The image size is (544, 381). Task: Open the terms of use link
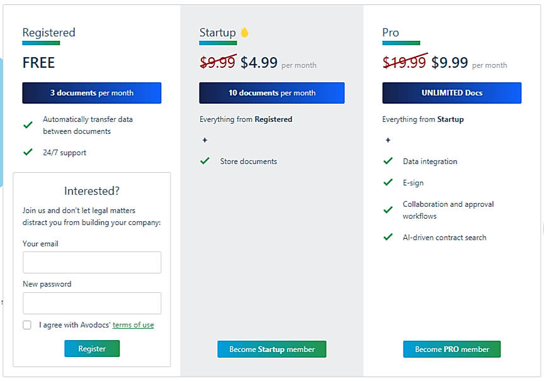point(133,324)
